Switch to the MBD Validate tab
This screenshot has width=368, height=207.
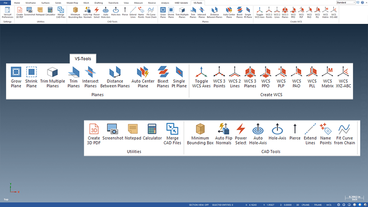(x=181, y=3)
